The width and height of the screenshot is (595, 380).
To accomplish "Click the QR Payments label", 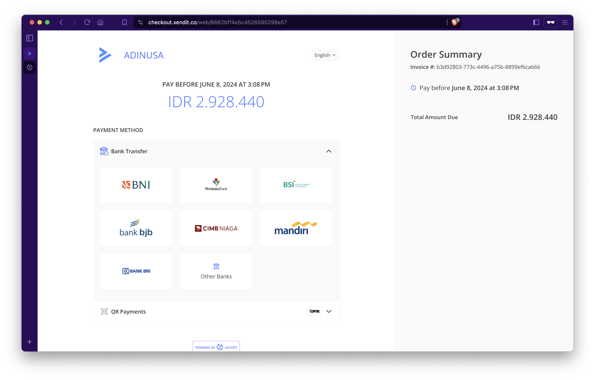I will coord(128,312).
